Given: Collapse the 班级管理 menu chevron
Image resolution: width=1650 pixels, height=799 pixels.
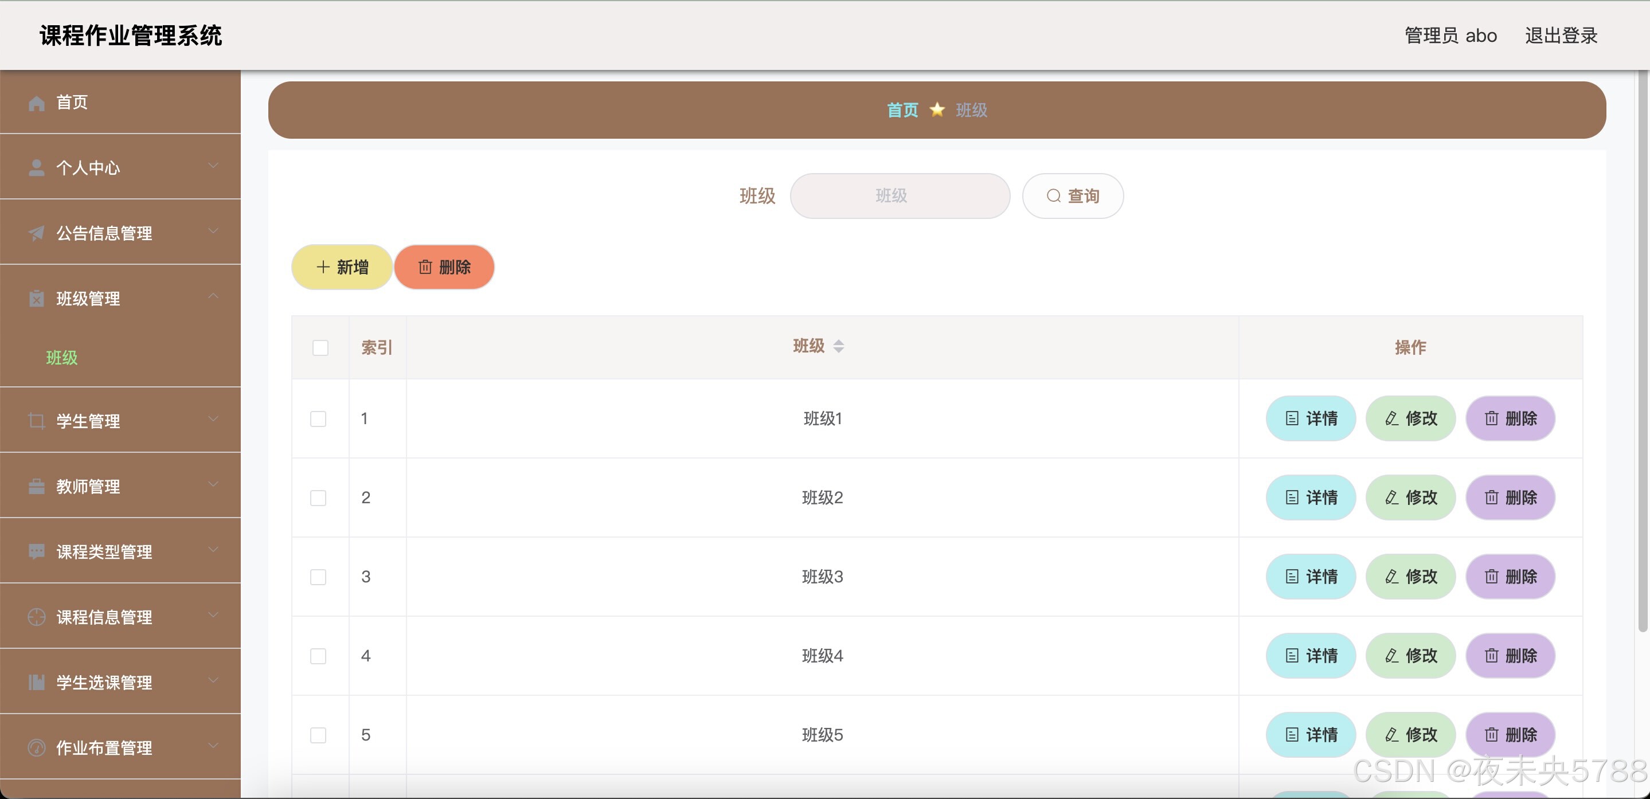Looking at the screenshot, I should click(213, 296).
